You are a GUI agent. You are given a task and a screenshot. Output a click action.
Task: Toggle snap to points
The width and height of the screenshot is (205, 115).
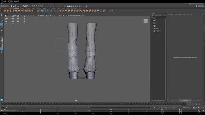pyautogui.click(x=37, y=6)
